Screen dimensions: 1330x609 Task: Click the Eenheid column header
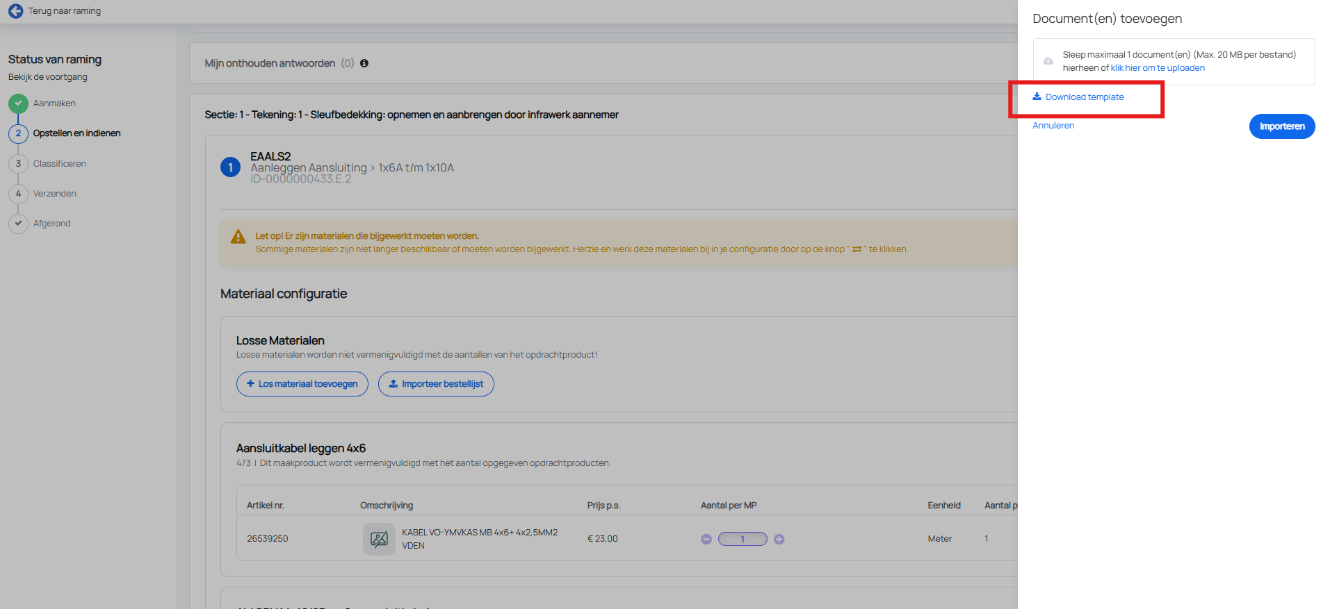944,506
